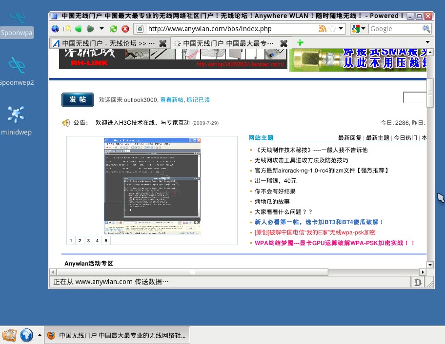The image size is (445, 344).
Task: Go back with the green back arrow
Action: pos(79,29)
